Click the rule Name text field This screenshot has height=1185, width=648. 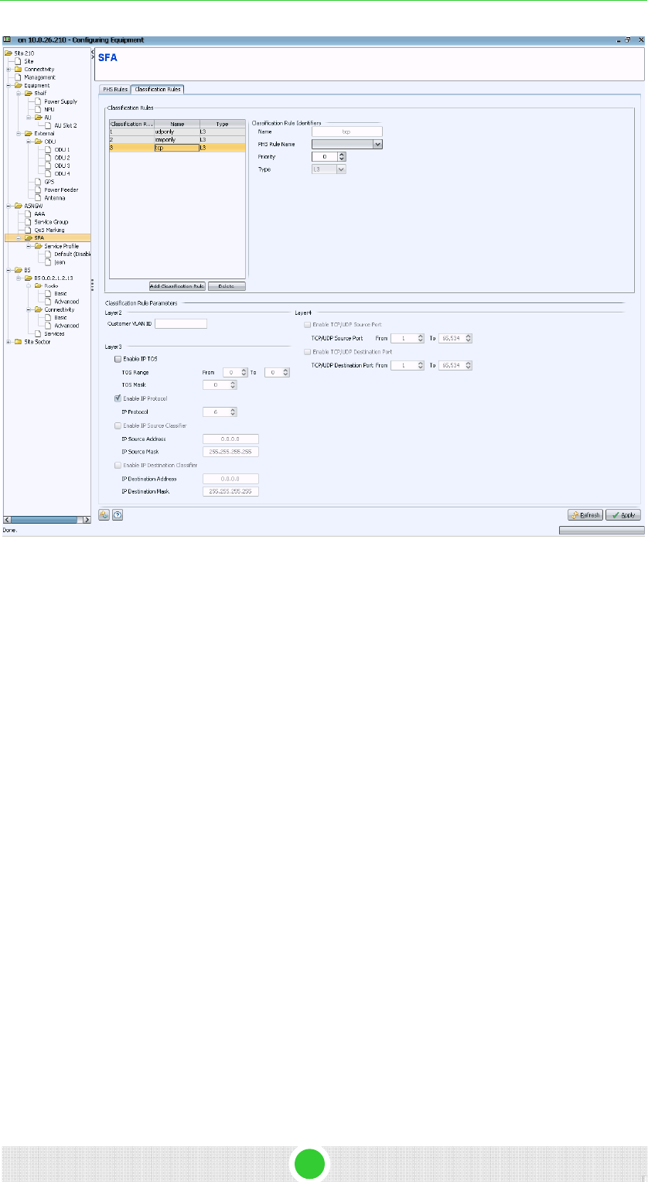(346, 132)
